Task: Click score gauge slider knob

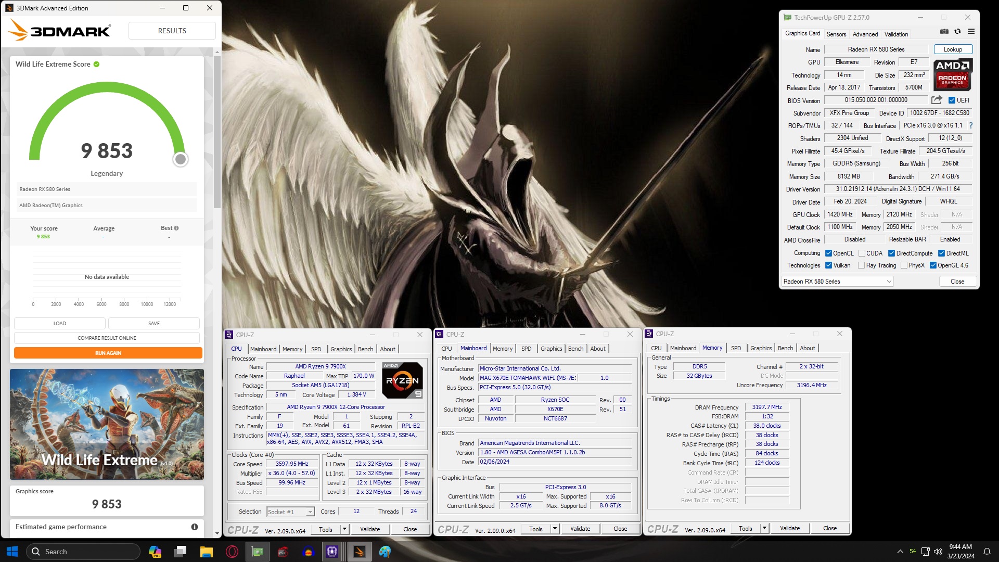Action: pyautogui.click(x=180, y=159)
